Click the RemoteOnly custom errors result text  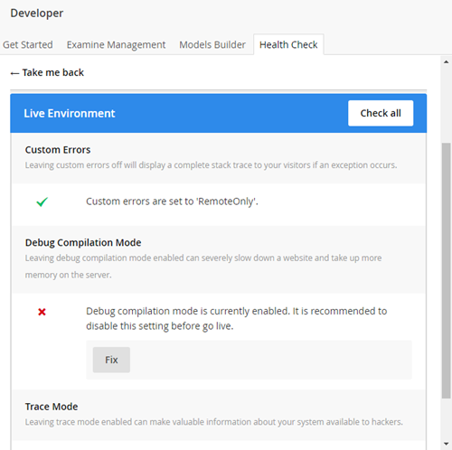(172, 202)
